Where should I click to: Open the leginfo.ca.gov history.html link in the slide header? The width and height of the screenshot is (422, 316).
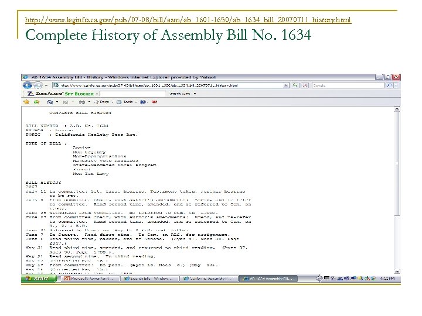pyautogui.click(x=188, y=20)
